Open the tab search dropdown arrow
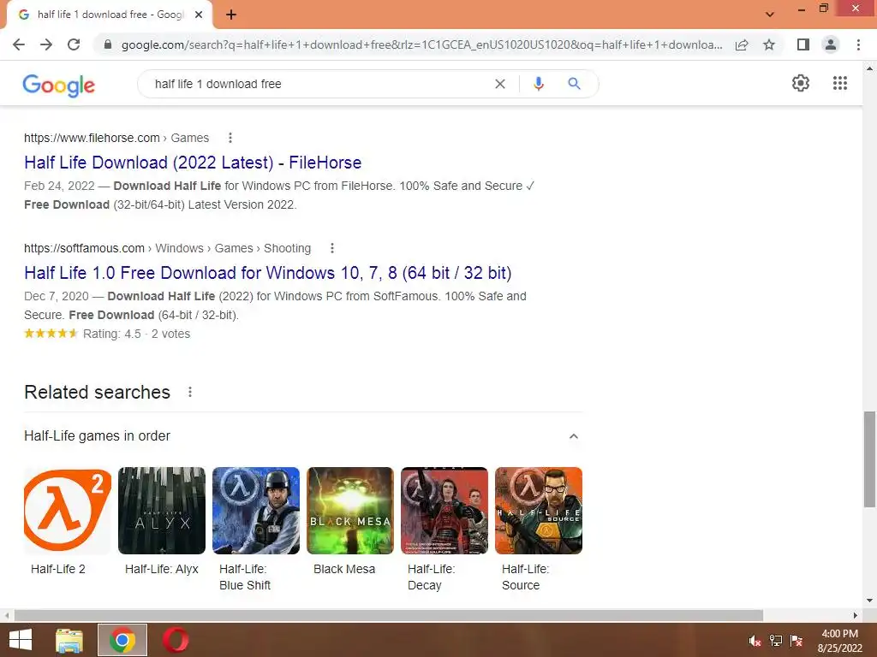 (x=770, y=15)
